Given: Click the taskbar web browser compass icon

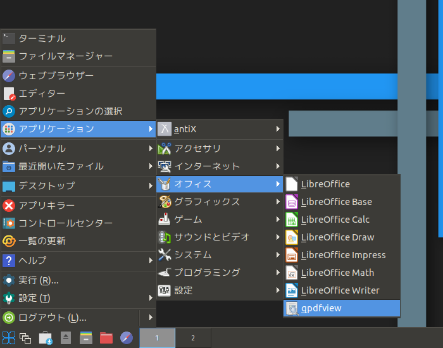Looking at the screenshot, I should click(x=127, y=338).
